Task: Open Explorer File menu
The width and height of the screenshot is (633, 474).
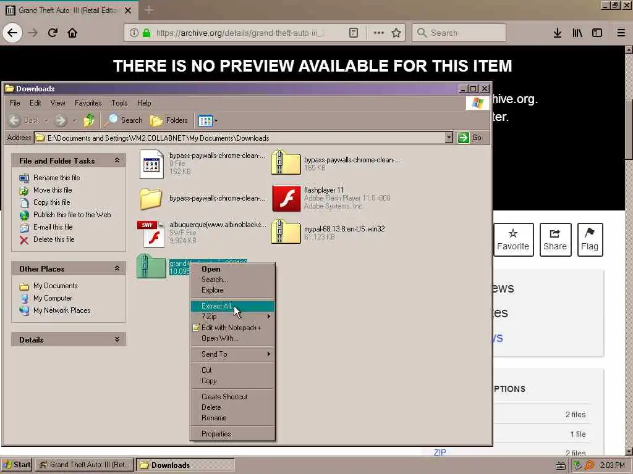Action: pyautogui.click(x=15, y=103)
